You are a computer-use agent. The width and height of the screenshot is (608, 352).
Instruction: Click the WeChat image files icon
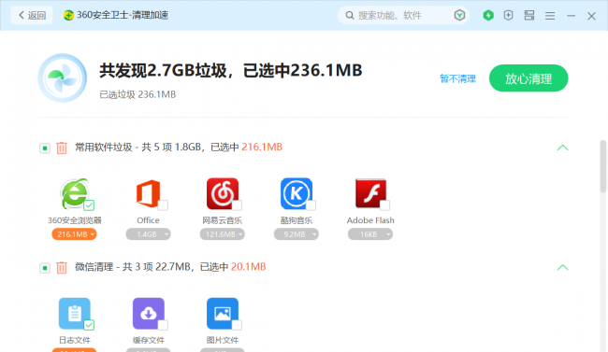click(223, 314)
